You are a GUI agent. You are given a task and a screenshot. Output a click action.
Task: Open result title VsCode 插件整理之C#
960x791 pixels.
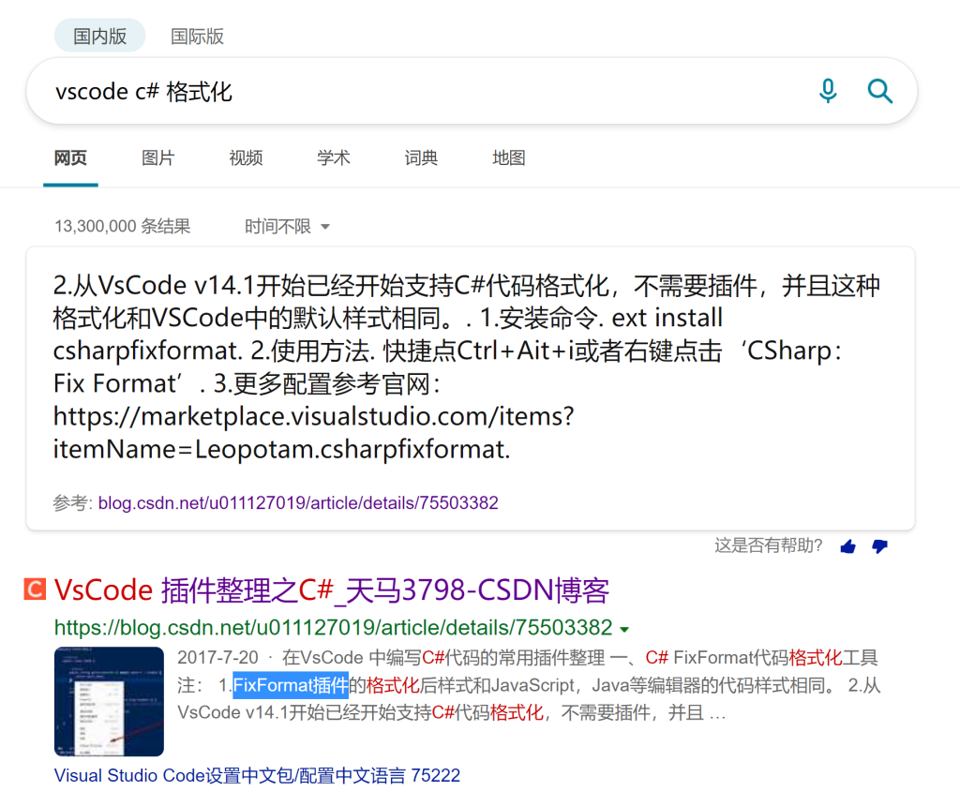click(331, 590)
